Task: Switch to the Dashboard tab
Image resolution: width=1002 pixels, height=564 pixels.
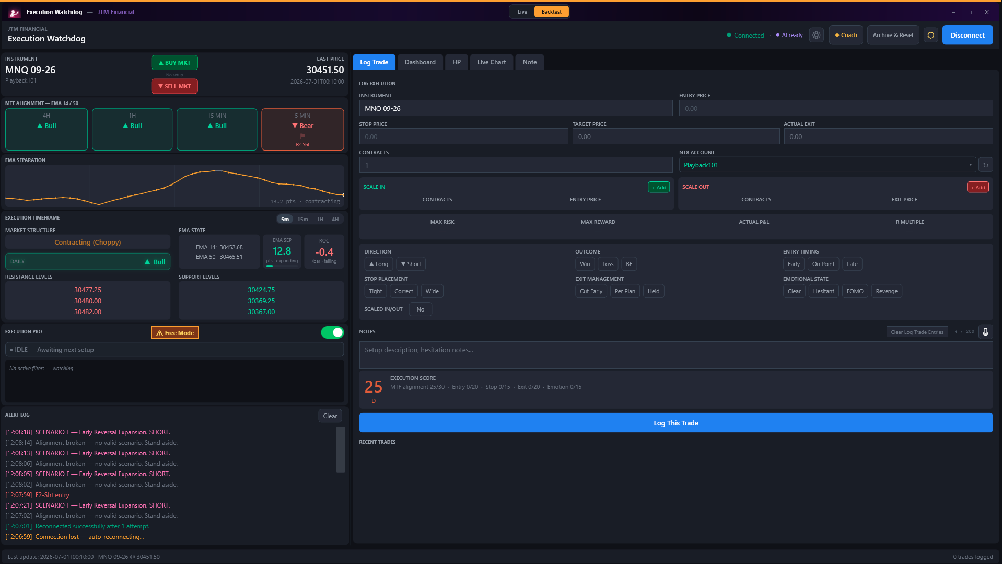Action: 420,62
